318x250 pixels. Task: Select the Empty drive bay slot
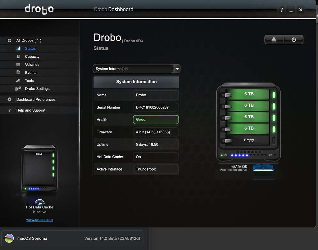(x=248, y=140)
